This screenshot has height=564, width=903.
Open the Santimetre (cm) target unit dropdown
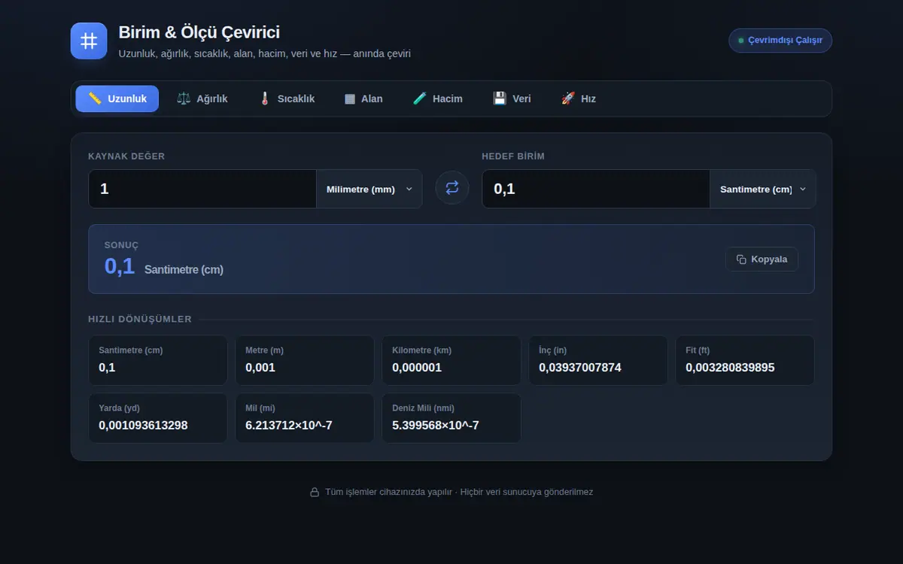[762, 189]
